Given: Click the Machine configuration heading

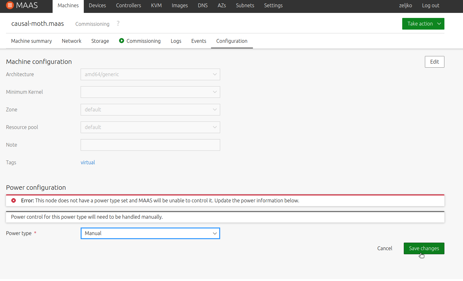Looking at the screenshot, I should coord(39,62).
